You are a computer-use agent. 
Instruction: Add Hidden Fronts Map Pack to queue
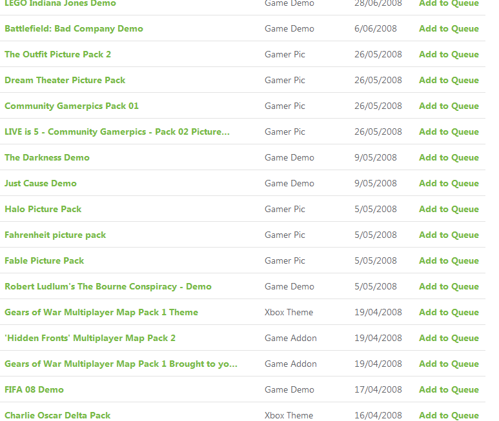point(449,338)
